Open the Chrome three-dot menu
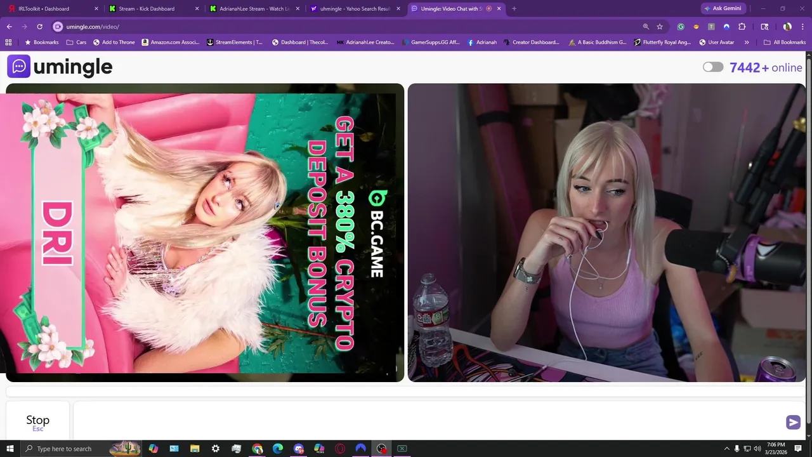 [x=801, y=27]
